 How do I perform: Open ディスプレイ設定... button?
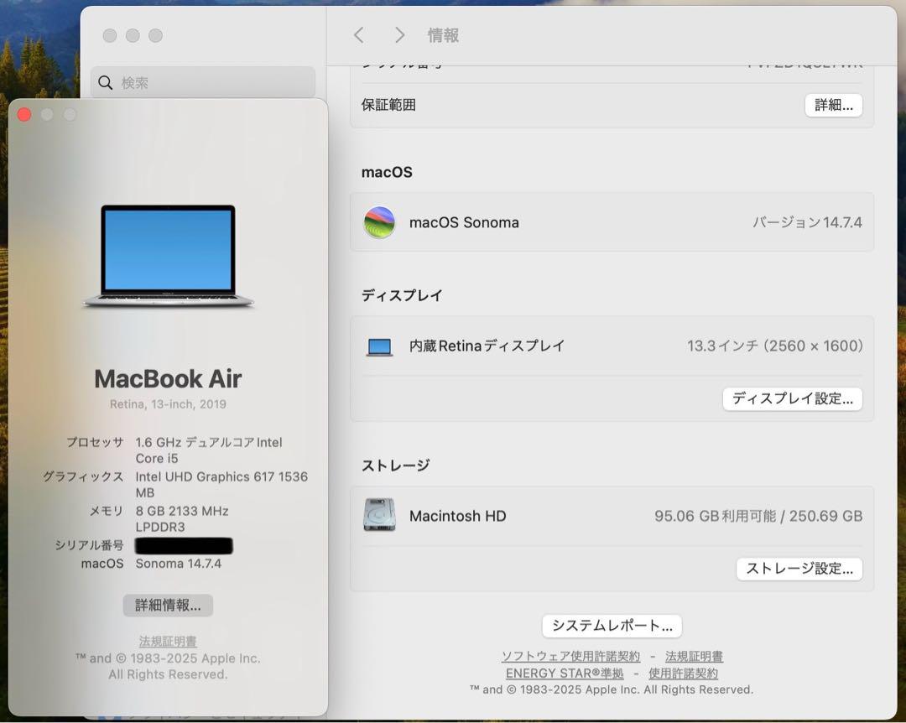792,398
